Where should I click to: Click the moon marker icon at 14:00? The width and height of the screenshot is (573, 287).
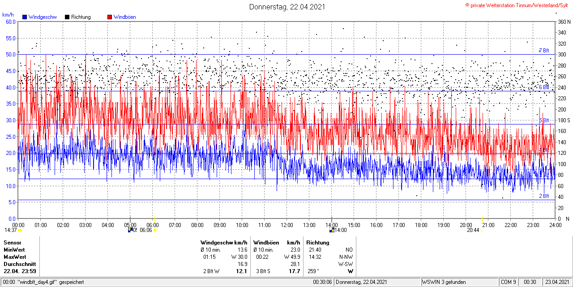pyautogui.click(x=332, y=230)
